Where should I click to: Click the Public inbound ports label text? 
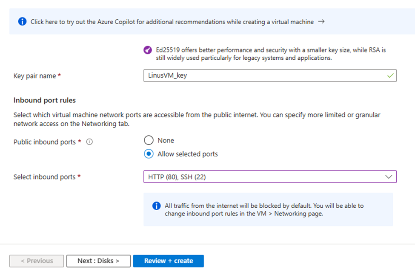tap(45, 142)
